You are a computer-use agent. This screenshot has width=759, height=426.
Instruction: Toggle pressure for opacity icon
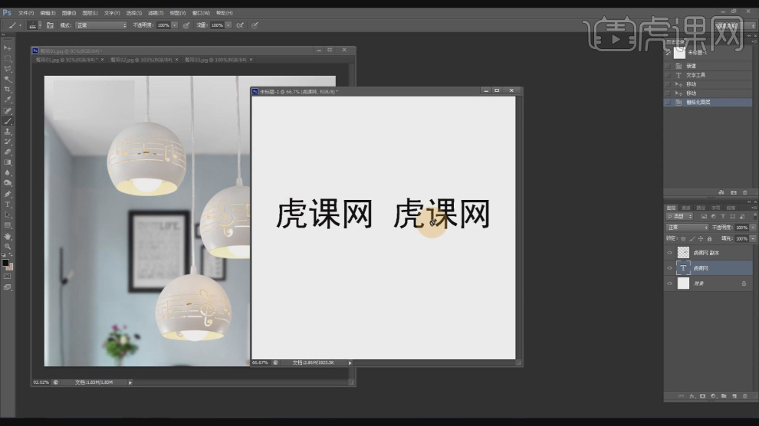(x=186, y=25)
